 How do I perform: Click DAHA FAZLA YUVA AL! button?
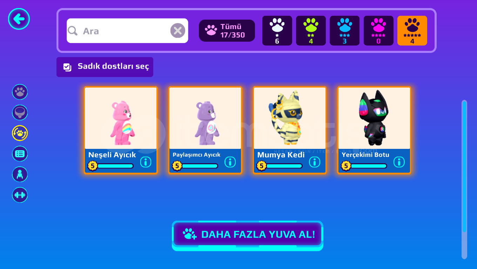[x=248, y=234]
